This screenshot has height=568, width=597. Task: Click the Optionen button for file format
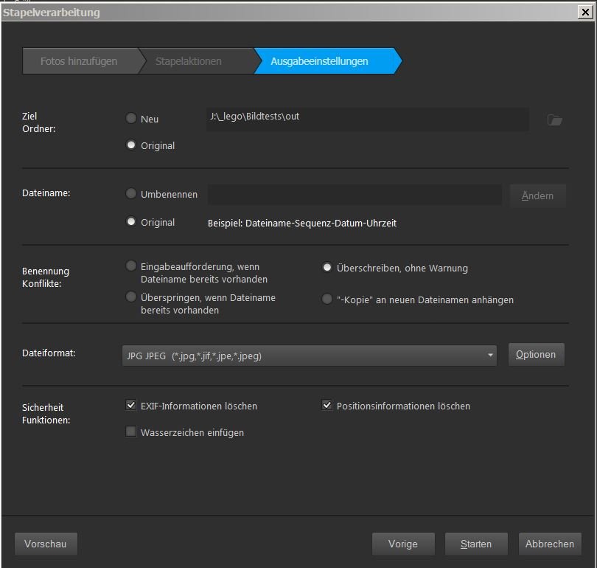(536, 355)
